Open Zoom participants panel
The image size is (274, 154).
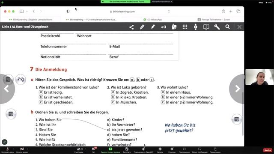(79, 150)
